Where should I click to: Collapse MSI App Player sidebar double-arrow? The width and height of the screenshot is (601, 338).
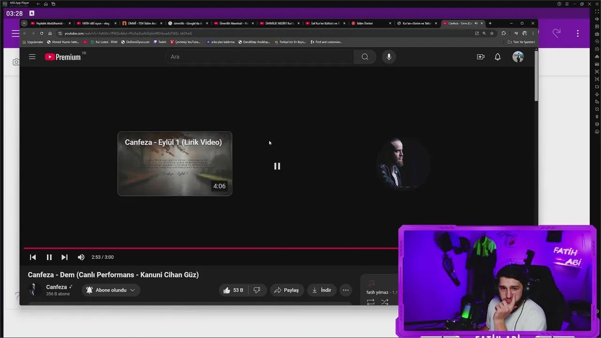[x=597, y=4]
